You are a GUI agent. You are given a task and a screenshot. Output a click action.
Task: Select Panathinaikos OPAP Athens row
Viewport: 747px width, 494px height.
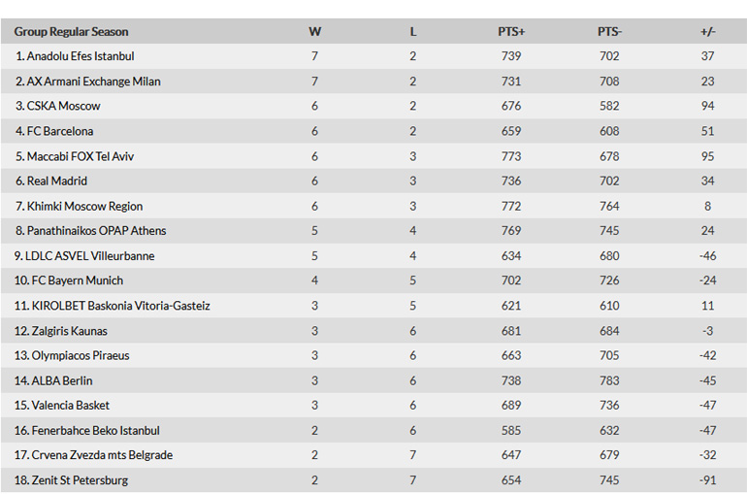pos(96,231)
